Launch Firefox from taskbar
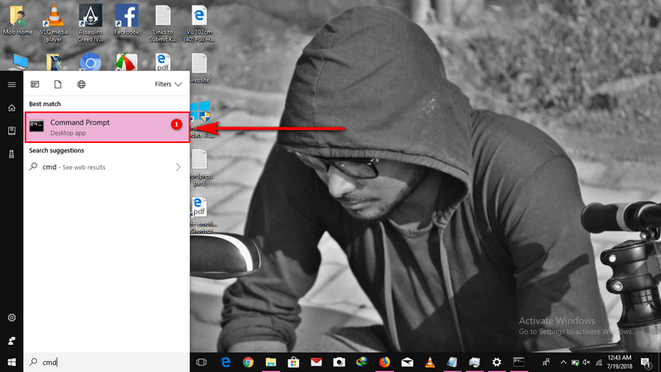 pyautogui.click(x=384, y=362)
